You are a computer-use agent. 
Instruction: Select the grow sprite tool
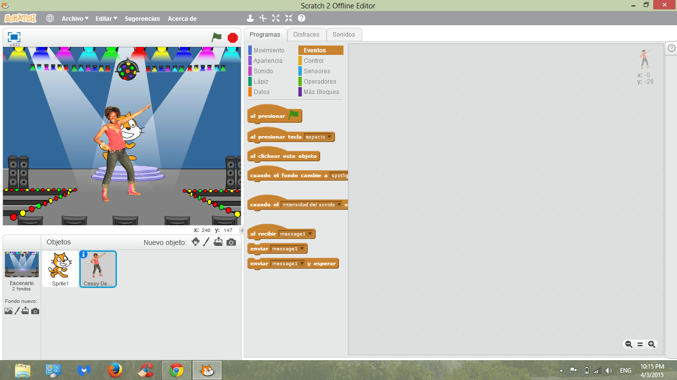[276, 18]
